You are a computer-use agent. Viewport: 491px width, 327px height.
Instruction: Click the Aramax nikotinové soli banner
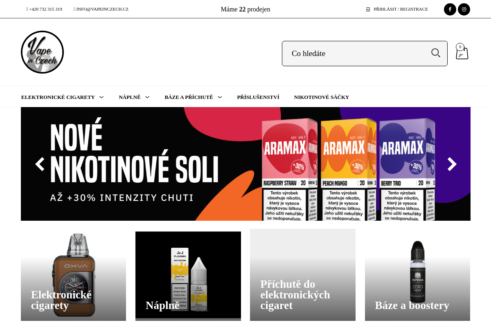[245, 164]
